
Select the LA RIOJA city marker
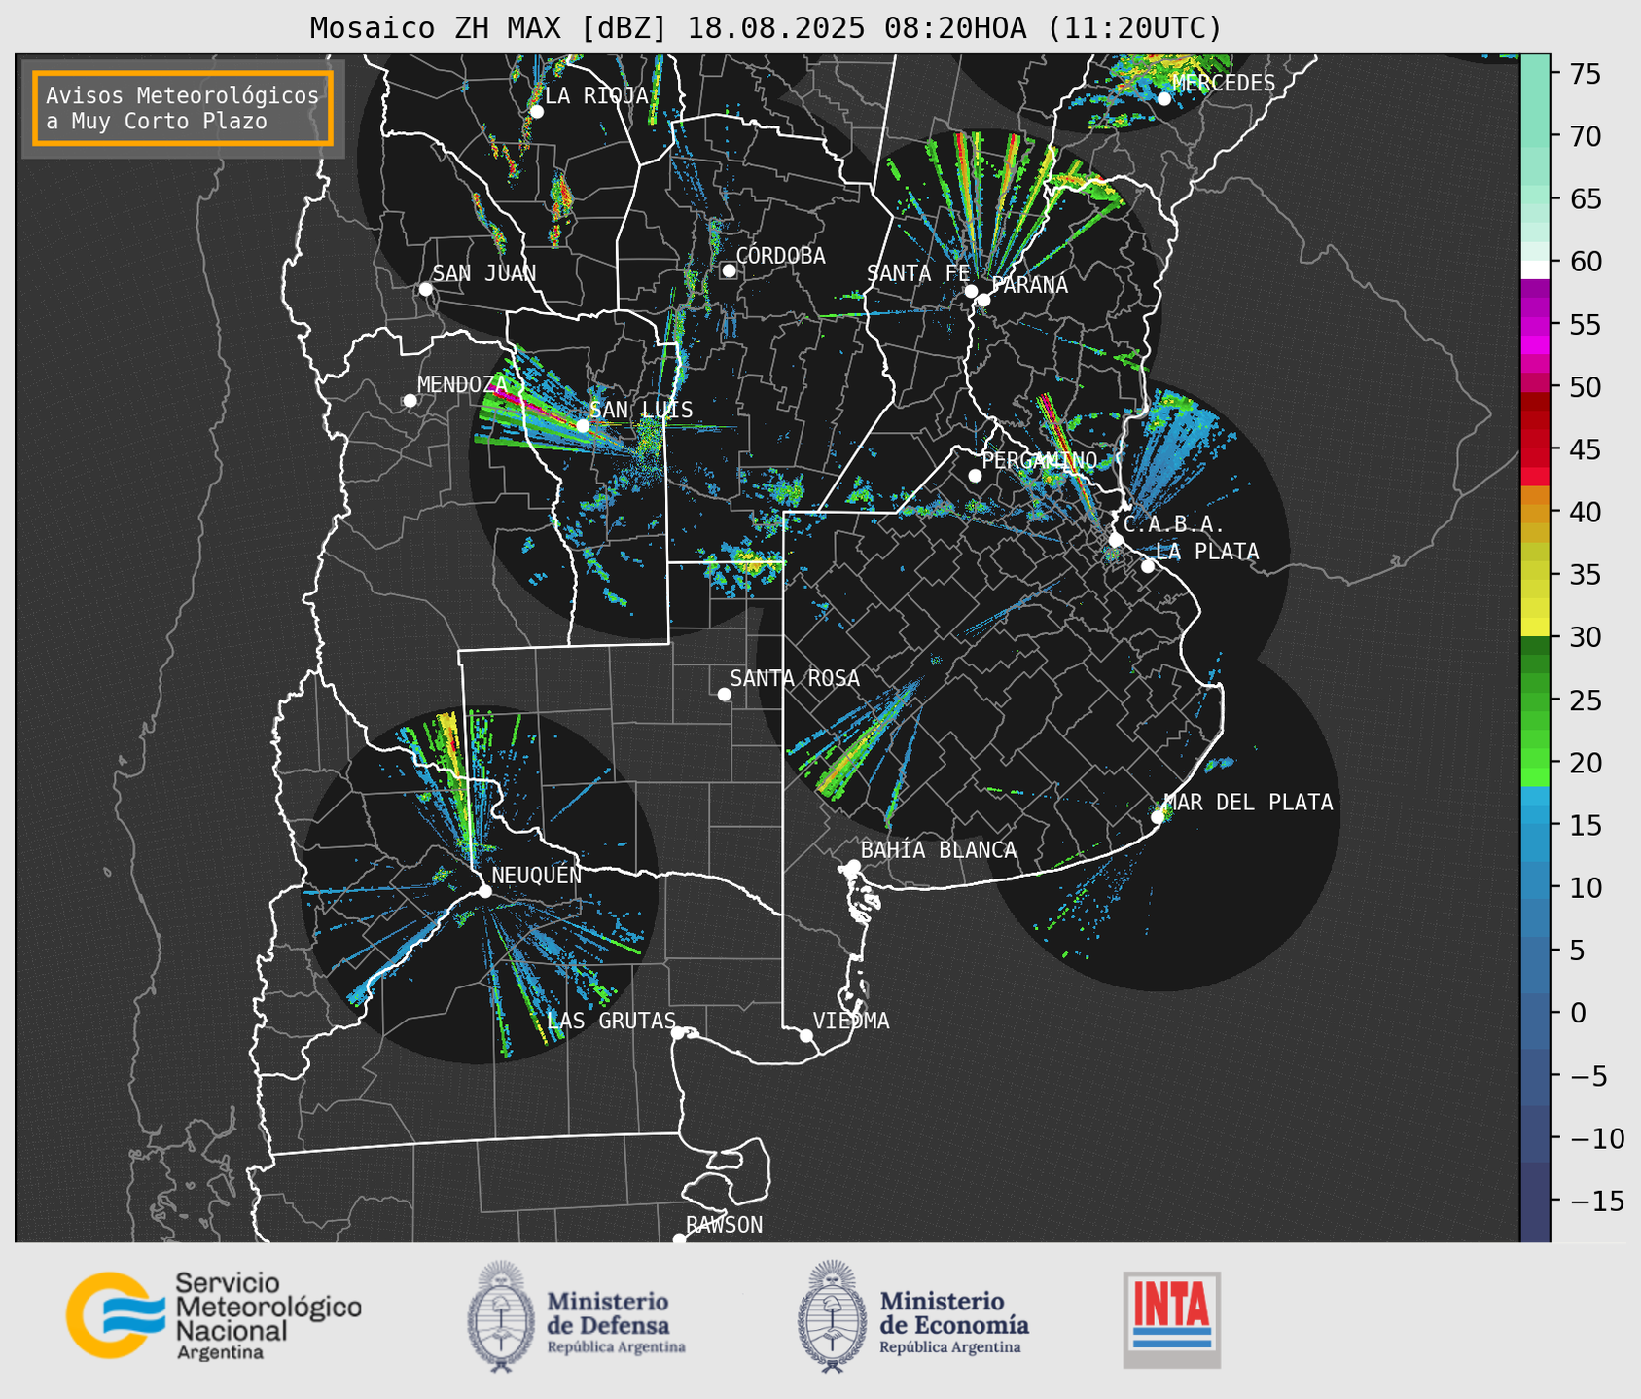tap(536, 112)
